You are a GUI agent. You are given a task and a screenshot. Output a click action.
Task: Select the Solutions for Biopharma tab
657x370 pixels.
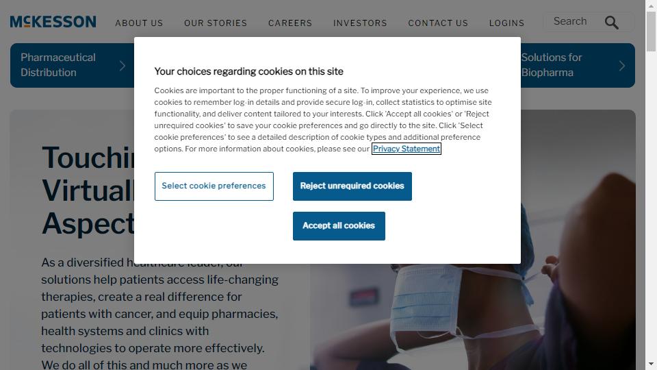578,66
